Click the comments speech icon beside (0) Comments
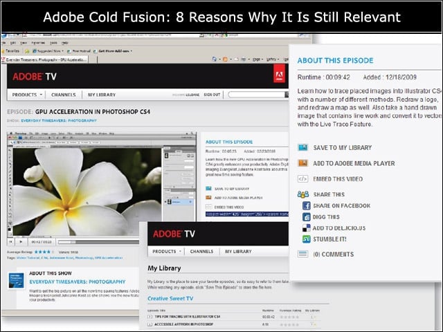The image size is (443, 332). [303, 254]
